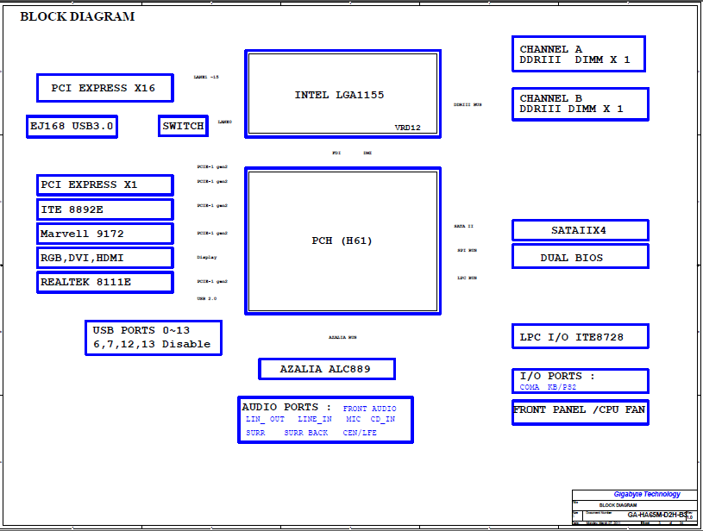Click the PCI EXPRESS X16 block

tap(104, 88)
